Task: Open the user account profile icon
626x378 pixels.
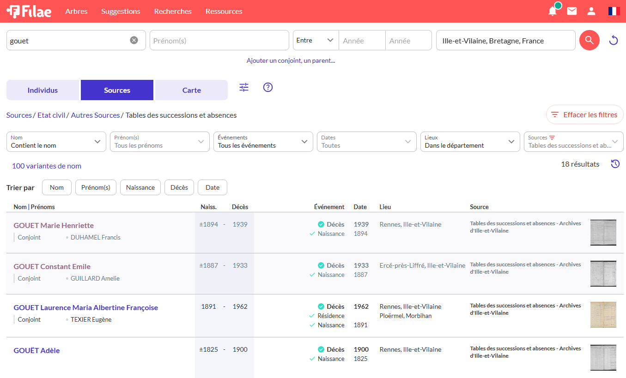Action: [591, 11]
